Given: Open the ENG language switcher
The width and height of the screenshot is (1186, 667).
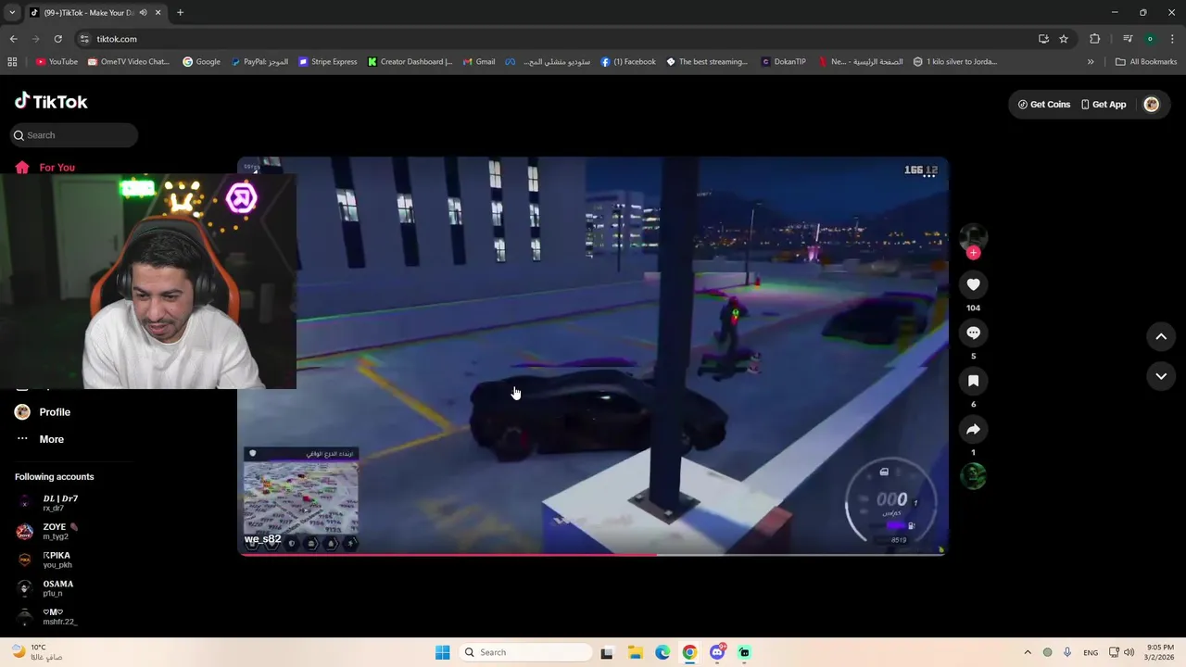Looking at the screenshot, I should click(1091, 652).
